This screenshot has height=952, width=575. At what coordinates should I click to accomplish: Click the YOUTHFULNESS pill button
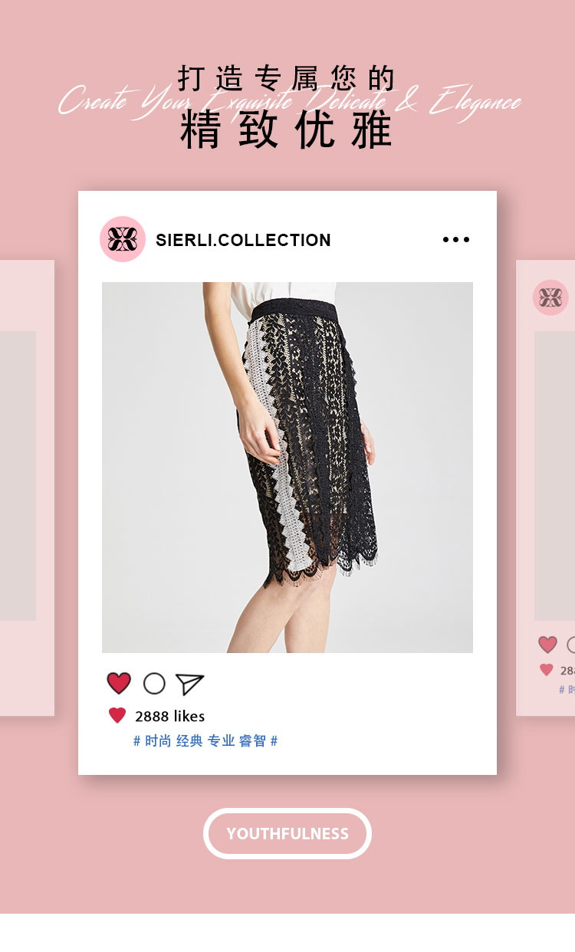[x=287, y=833]
